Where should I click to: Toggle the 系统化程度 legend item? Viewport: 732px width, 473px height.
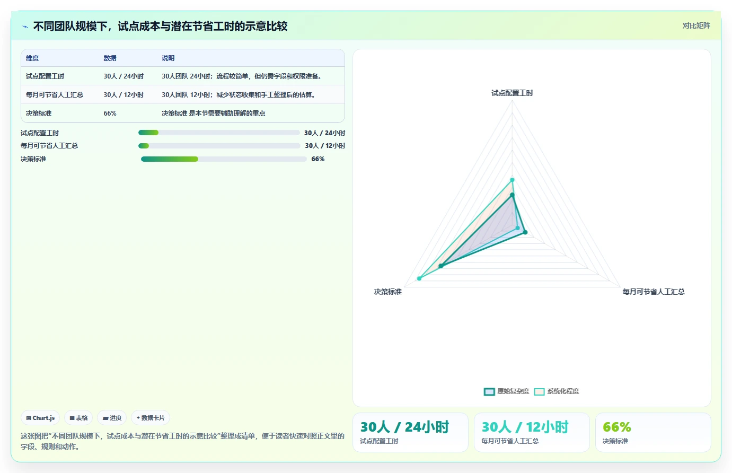(556, 391)
